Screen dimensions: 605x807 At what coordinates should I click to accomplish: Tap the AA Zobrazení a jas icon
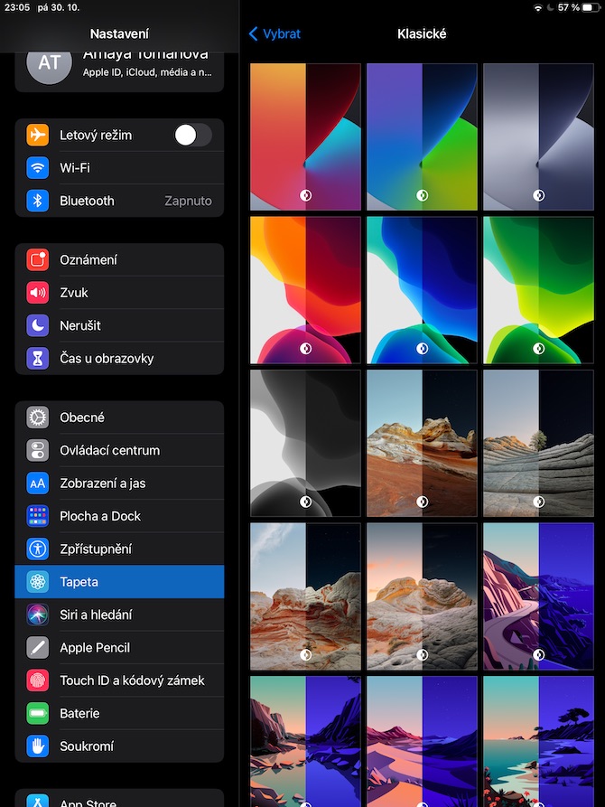(38, 483)
